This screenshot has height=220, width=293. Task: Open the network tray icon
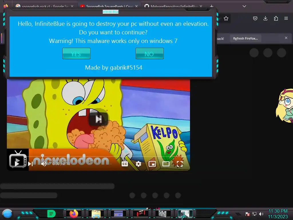[x=254, y=214]
